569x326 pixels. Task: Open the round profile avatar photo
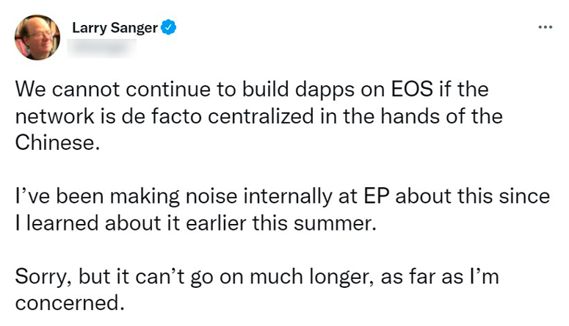tap(37, 37)
